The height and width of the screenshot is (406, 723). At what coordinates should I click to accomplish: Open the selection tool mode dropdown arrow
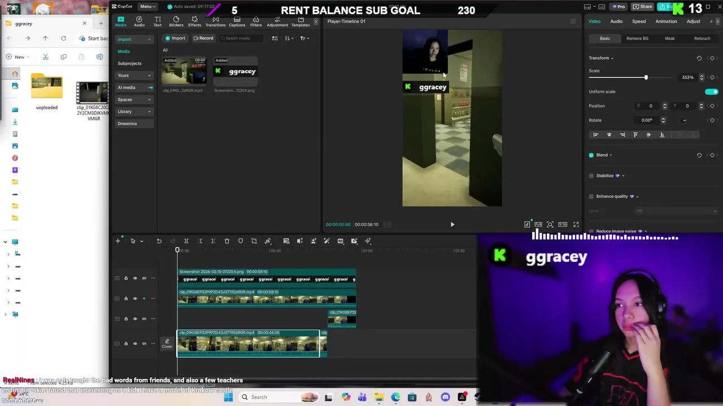click(142, 241)
